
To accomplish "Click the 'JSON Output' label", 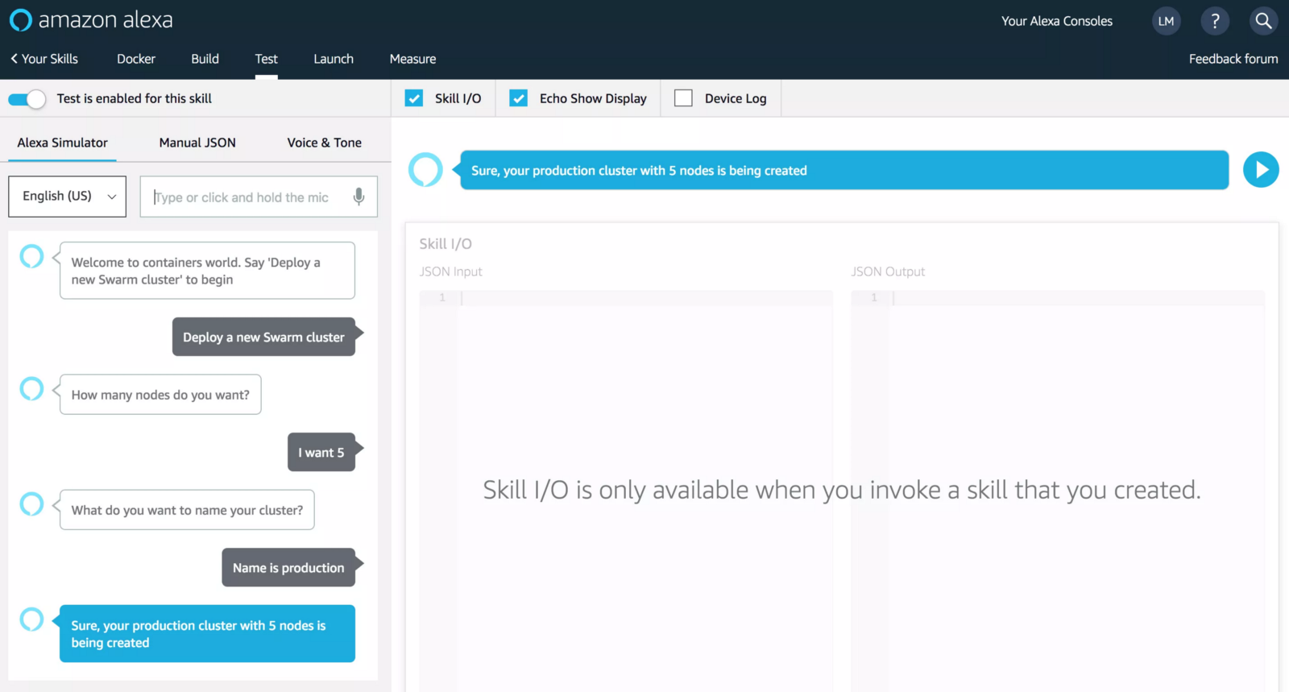I will 888,271.
